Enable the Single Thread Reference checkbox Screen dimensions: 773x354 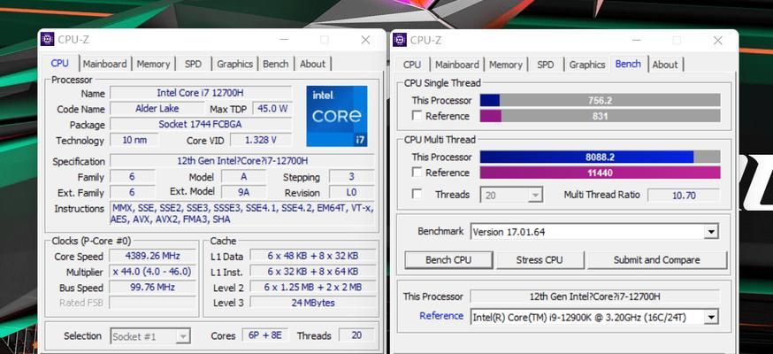pyautogui.click(x=417, y=115)
